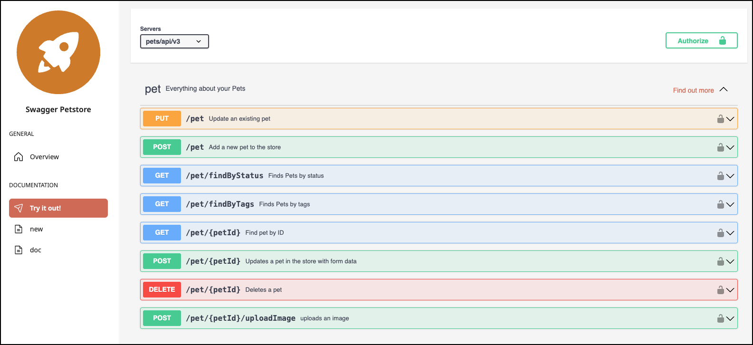The width and height of the screenshot is (753, 345).
Task: Click the lock icon on the uploadImage row
Action: [x=720, y=318]
